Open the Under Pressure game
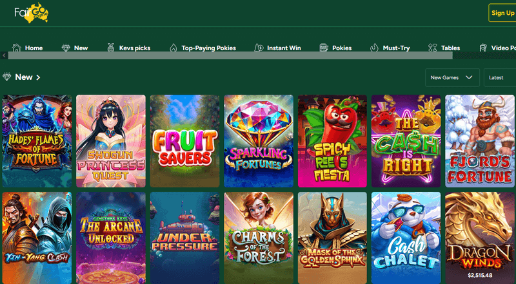 (x=184, y=238)
